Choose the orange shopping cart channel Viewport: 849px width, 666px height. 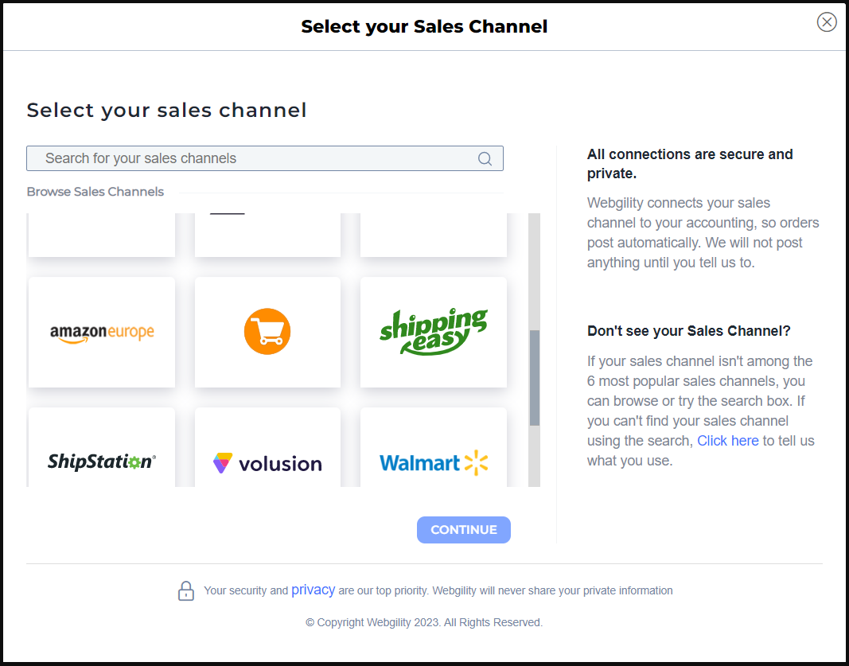[267, 332]
